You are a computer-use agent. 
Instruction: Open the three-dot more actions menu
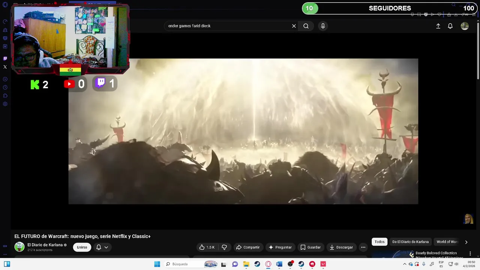pyautogui.click(x=363, y=247)
